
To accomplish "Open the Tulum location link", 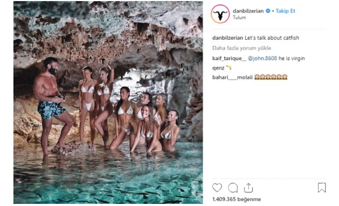I will point(239,18).
